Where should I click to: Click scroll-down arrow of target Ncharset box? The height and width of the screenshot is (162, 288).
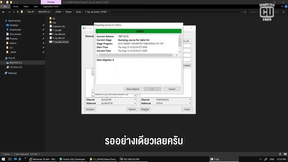pyautogui.click(x=190, y=103)
